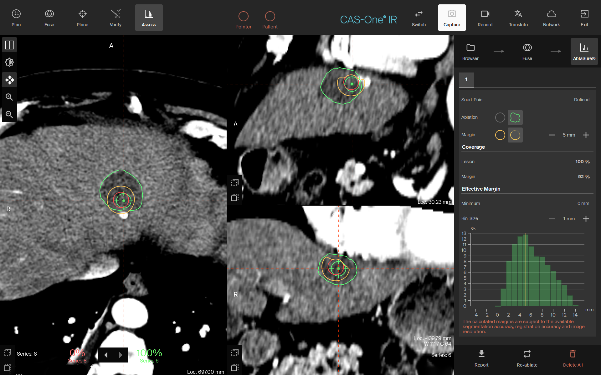
Task: Click the 0% Series 8 blend label
Action: [x=77, y=356]
